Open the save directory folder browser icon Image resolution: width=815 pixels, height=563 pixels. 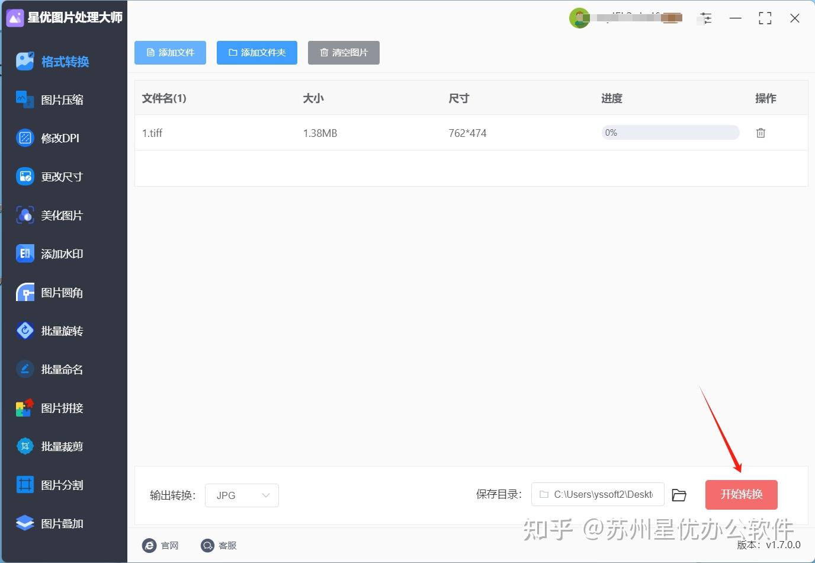click(679, 494)
